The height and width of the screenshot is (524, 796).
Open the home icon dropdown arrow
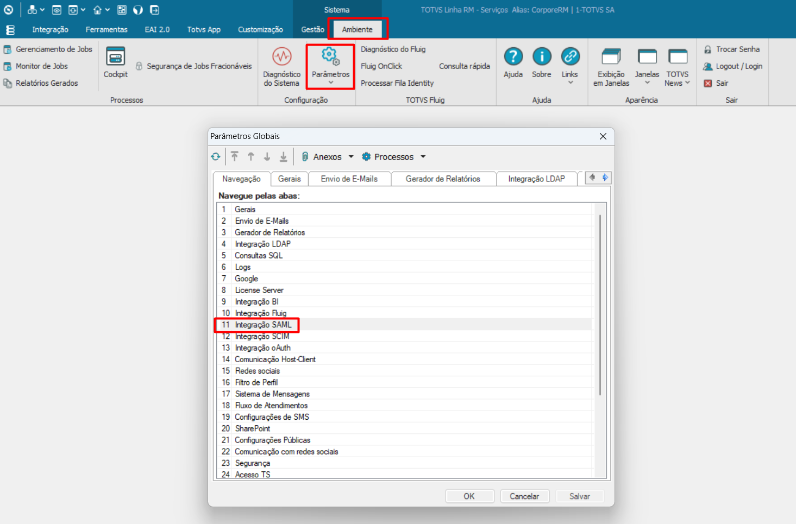pyautogui.click(x=108, y=10)
